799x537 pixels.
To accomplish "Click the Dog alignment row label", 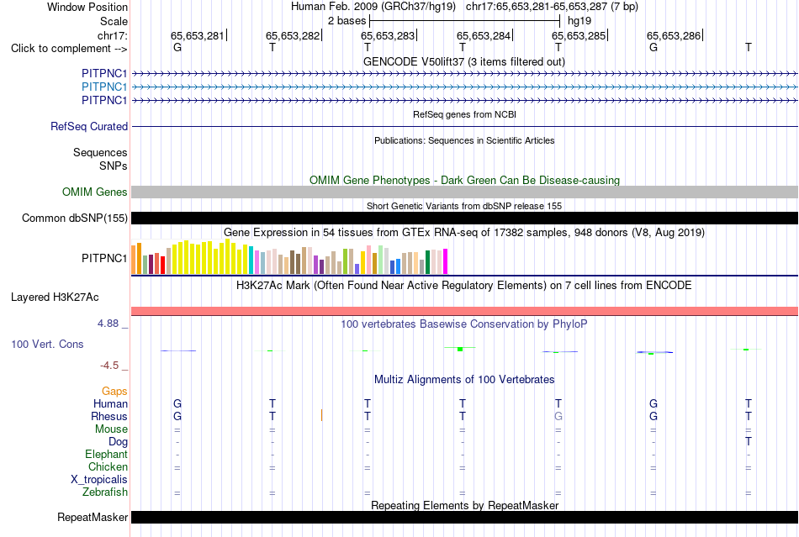I will 118,442.
